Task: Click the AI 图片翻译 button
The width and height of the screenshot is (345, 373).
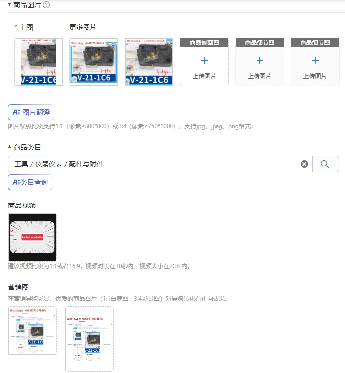Action: (31, 112)
